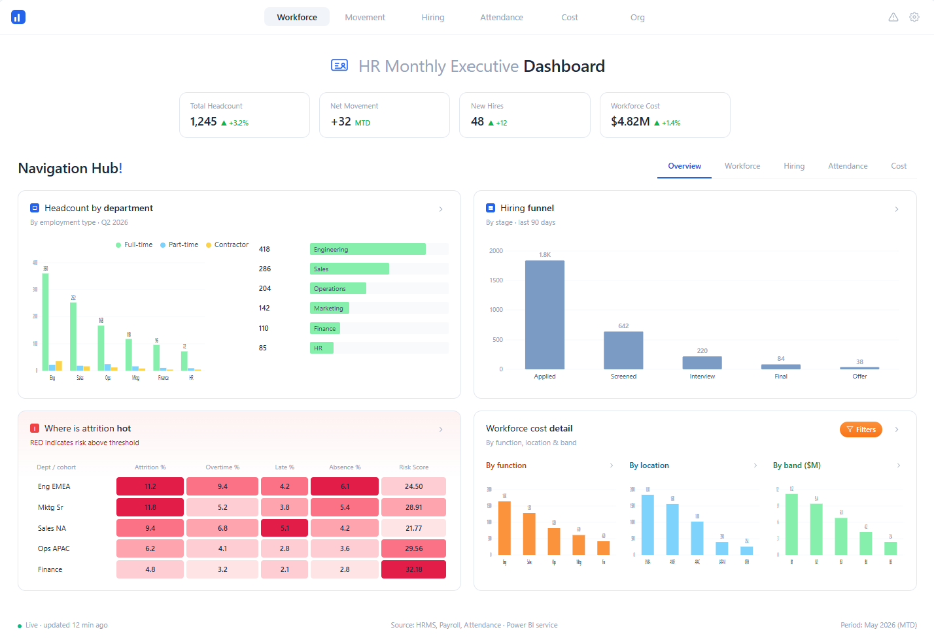Viewport: 934px width, 638px height.
Task: Open the Attendance top navigation tab
Action: coord(502,17)
